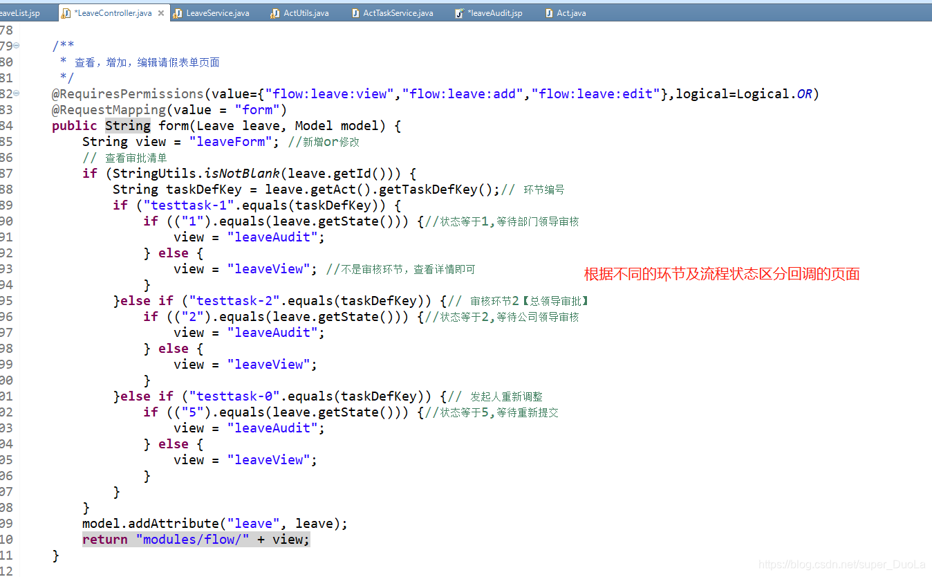Click the Java file icon on LeaveController.java tab
Screen dimensions: 932x577
pyautogui.click(x=66, y=13)
